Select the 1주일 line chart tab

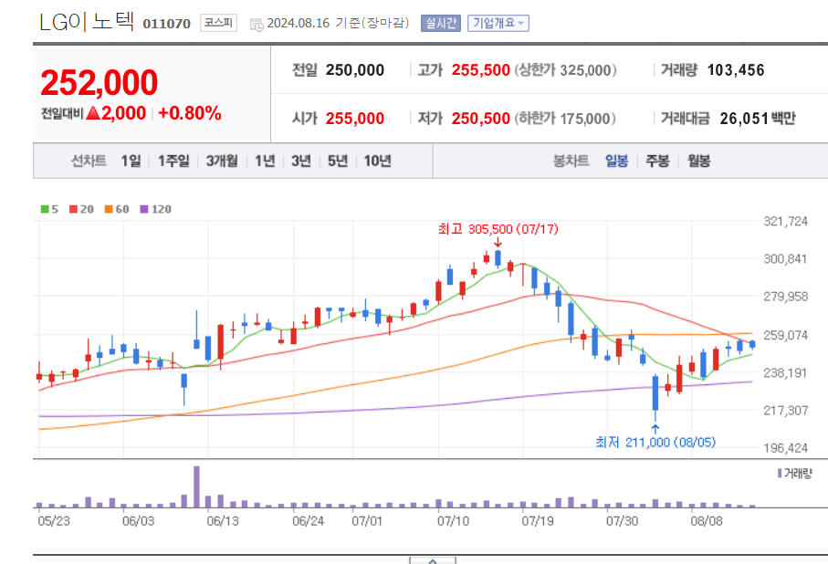pos(173,161)
